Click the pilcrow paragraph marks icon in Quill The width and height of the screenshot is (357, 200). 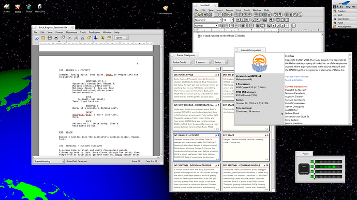pyautogui.click(x=280, y=15)
